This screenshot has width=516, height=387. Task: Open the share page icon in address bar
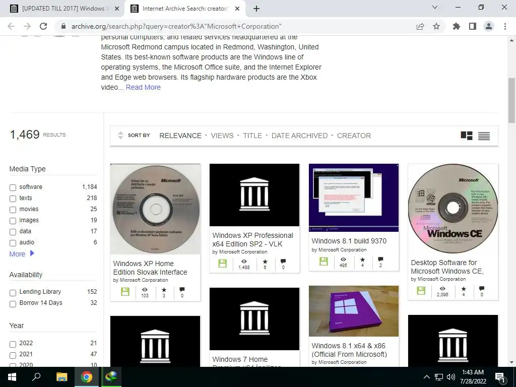click(420, 26)
